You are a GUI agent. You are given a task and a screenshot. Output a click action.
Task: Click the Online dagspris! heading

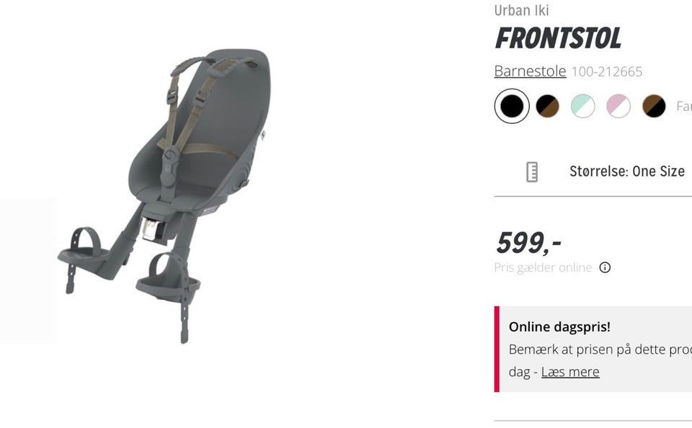tap(559, 327)
